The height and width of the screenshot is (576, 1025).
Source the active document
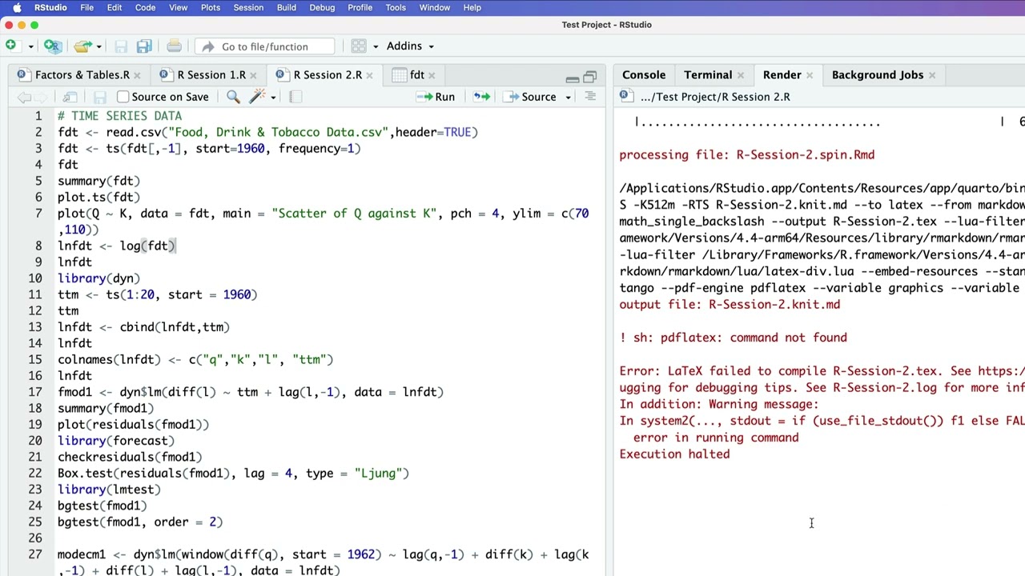click(x=529, y=97)
